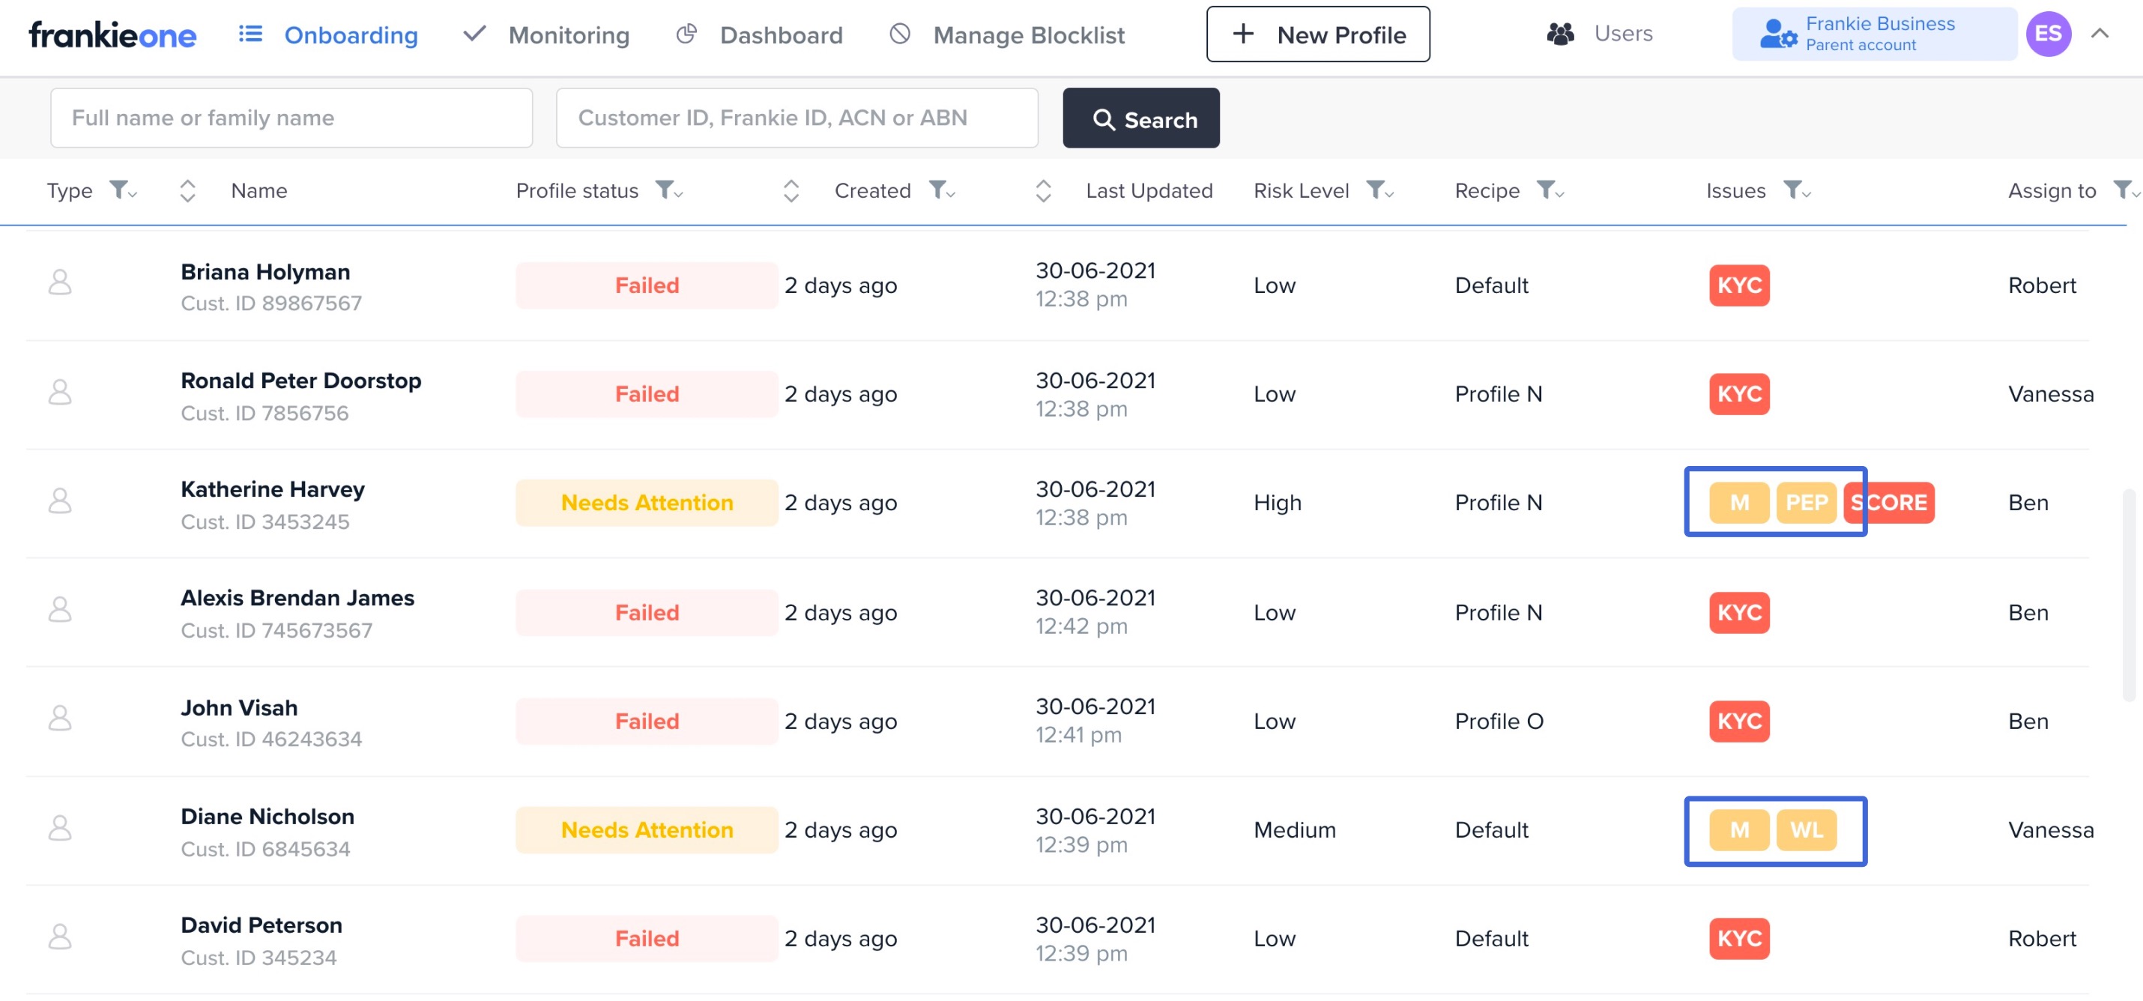The width and height of the screenshot is (2143, 1001).
Task: Click the New Profile button
Action: point(1318,34)
